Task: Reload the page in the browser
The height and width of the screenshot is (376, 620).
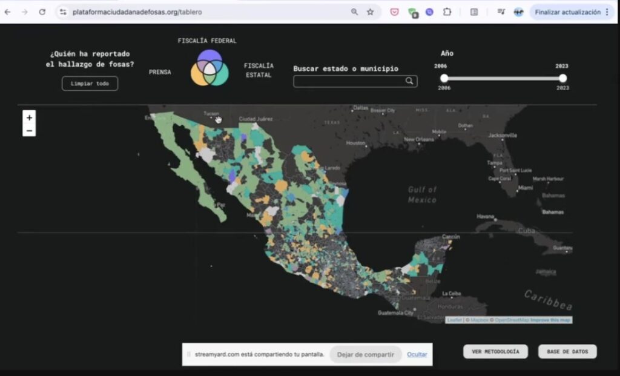Action: pos(42,12)
